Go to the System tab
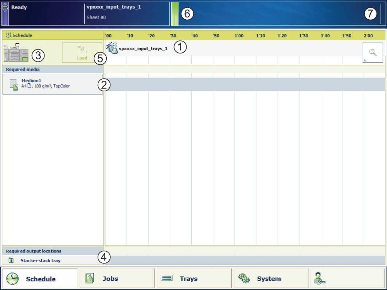This screenshot has height=290, width=387. tap(271, 279)
